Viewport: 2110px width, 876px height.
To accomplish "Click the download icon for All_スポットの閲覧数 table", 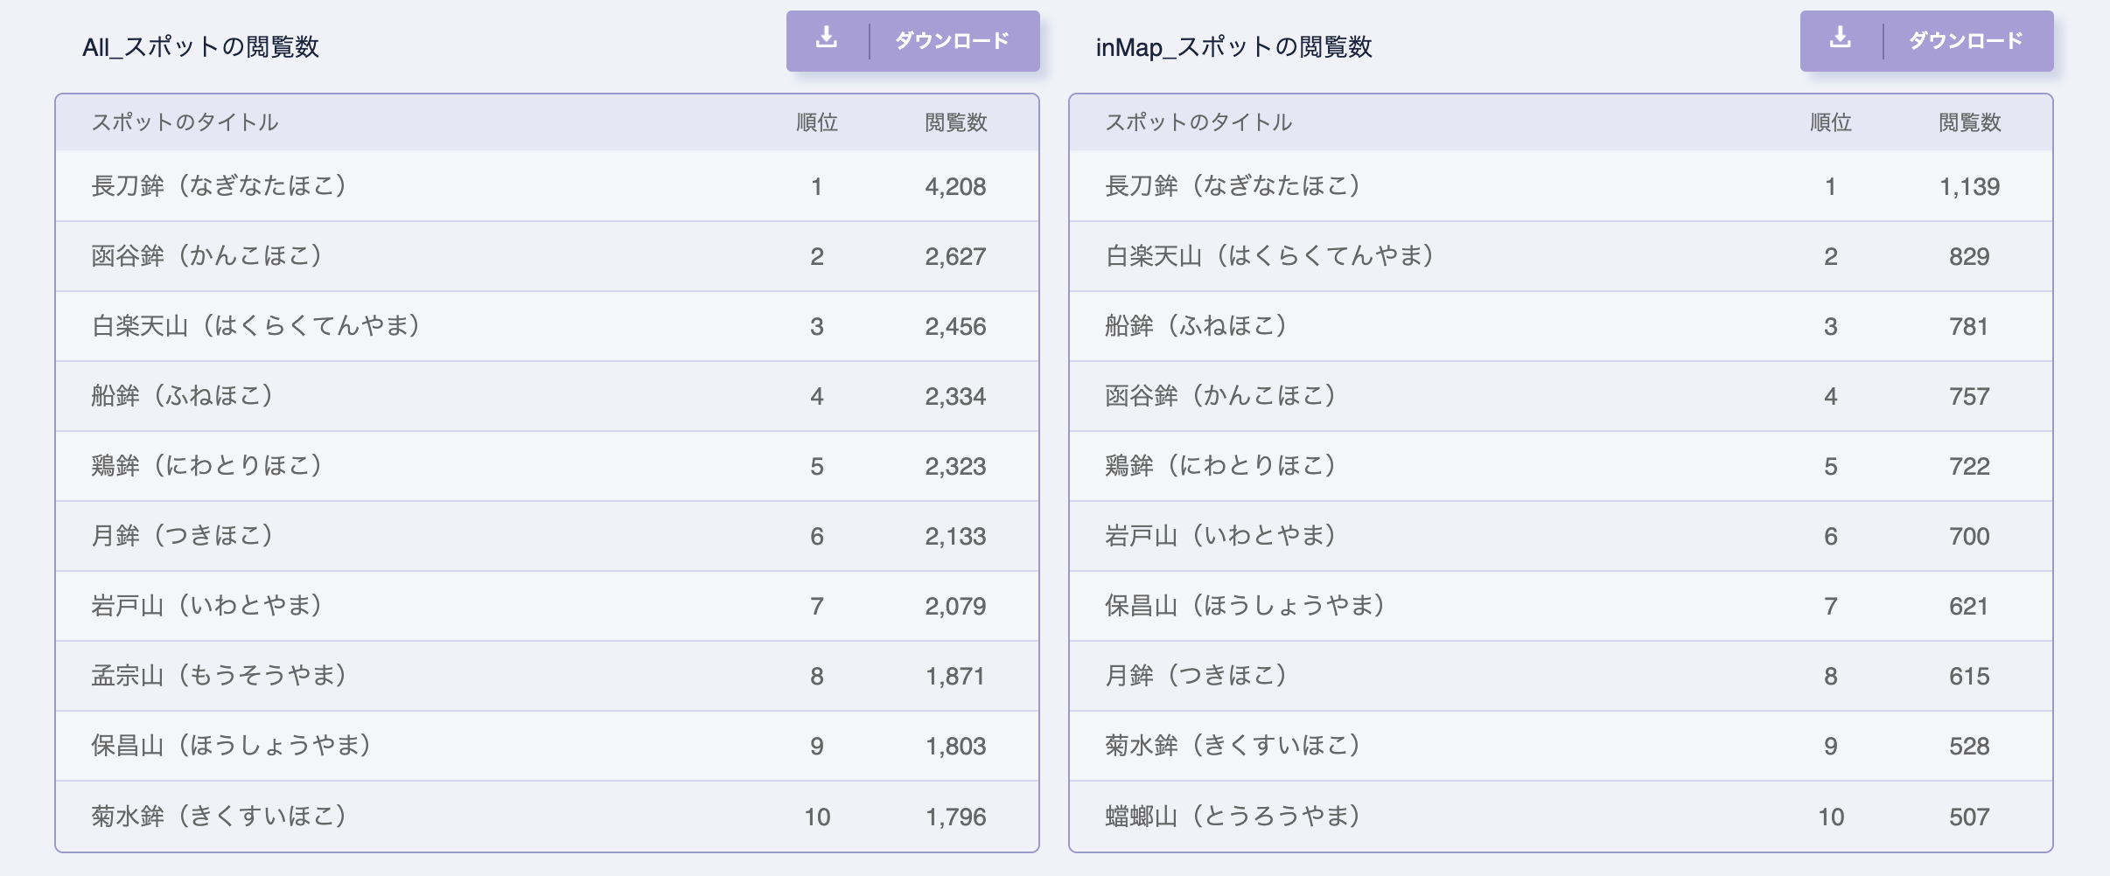I will click(827, 38).
